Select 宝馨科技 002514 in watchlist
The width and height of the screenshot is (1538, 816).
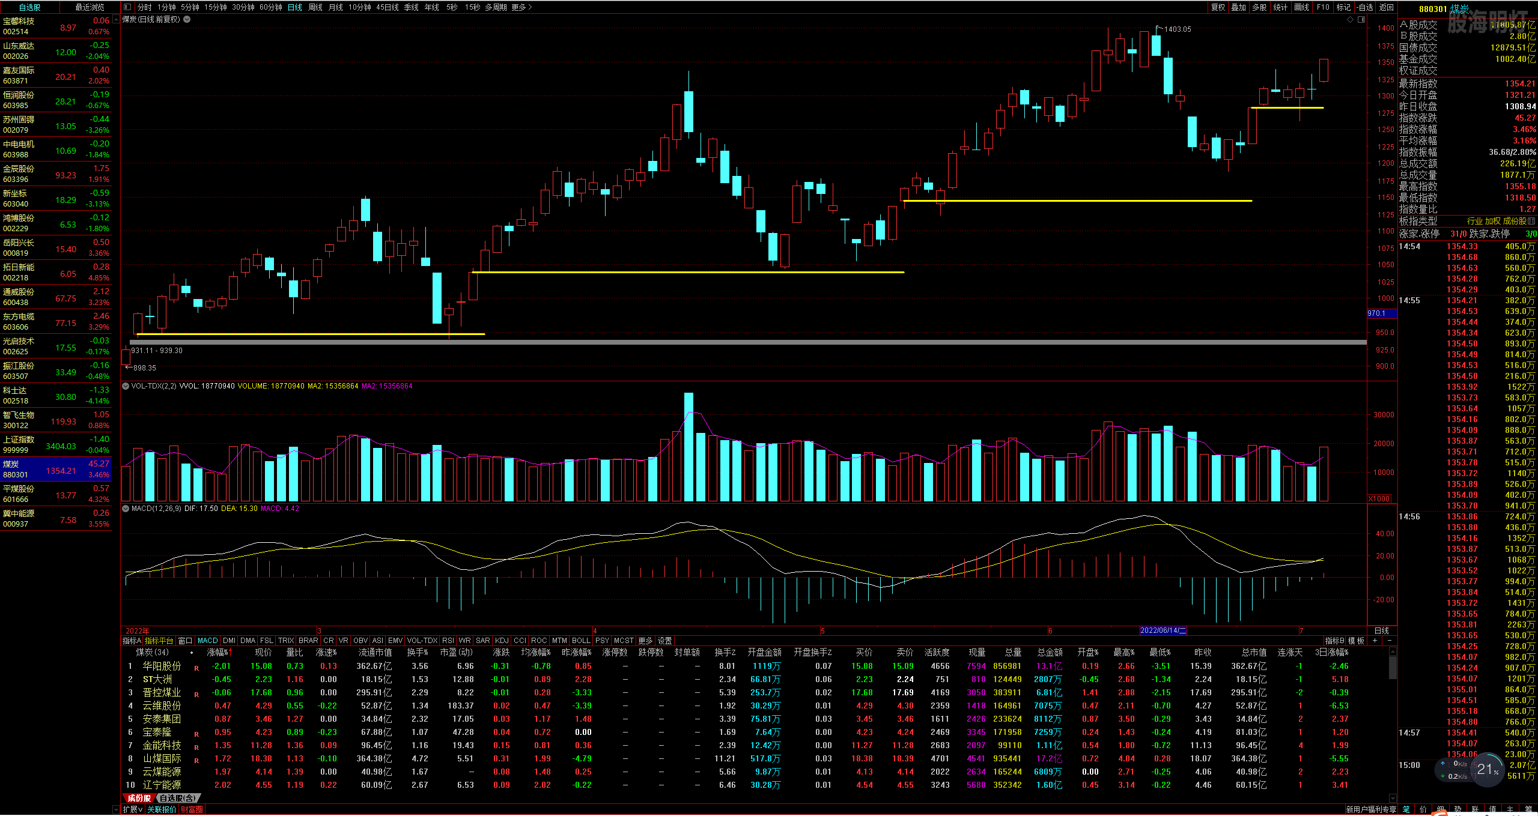(x=56, y=26)
